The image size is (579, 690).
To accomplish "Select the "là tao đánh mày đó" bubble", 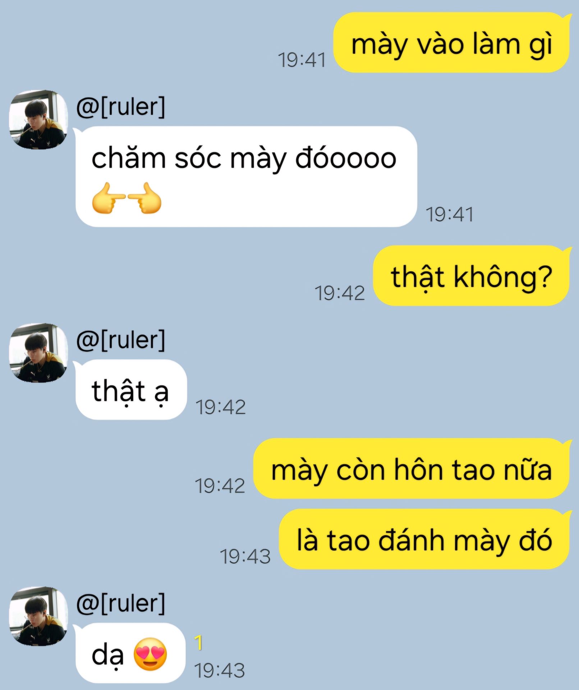I will [x=425, y=539].
